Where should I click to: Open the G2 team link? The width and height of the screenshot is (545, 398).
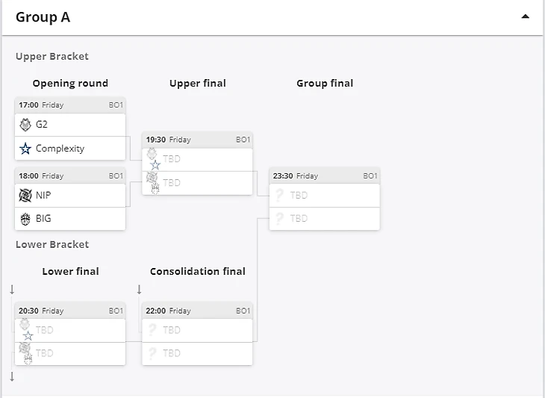click(x=42, y=125)
